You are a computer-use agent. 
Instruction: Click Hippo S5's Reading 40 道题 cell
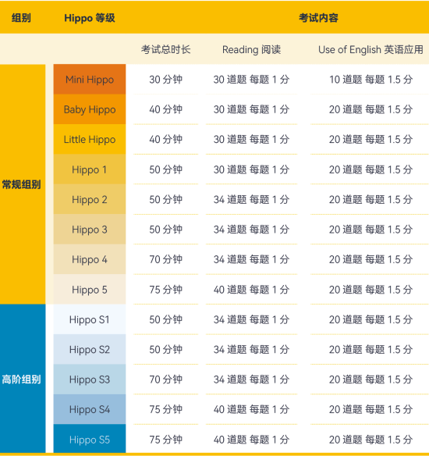pos(251,440)
